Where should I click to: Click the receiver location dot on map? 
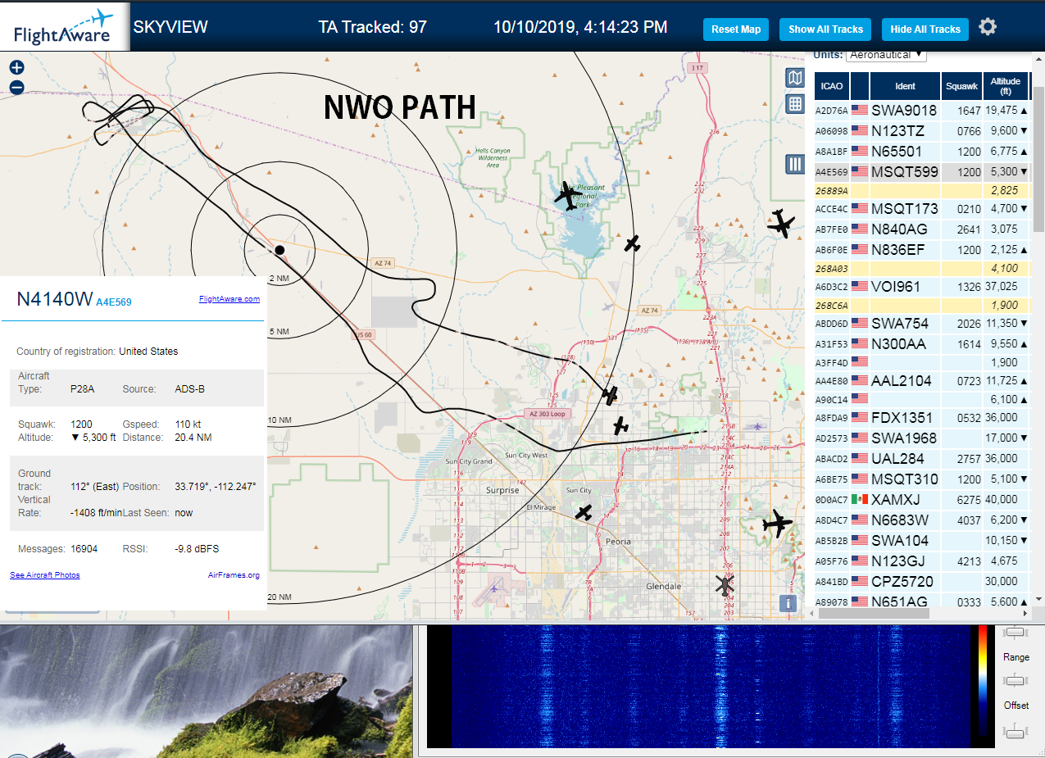tap(279, 249)
